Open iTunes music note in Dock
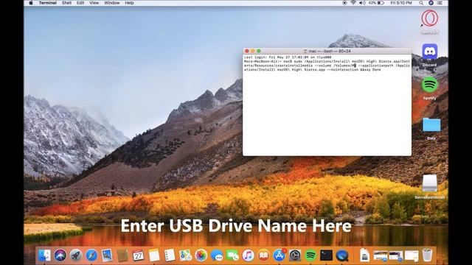This screenshot has width=472, height=265. point(248,255)
